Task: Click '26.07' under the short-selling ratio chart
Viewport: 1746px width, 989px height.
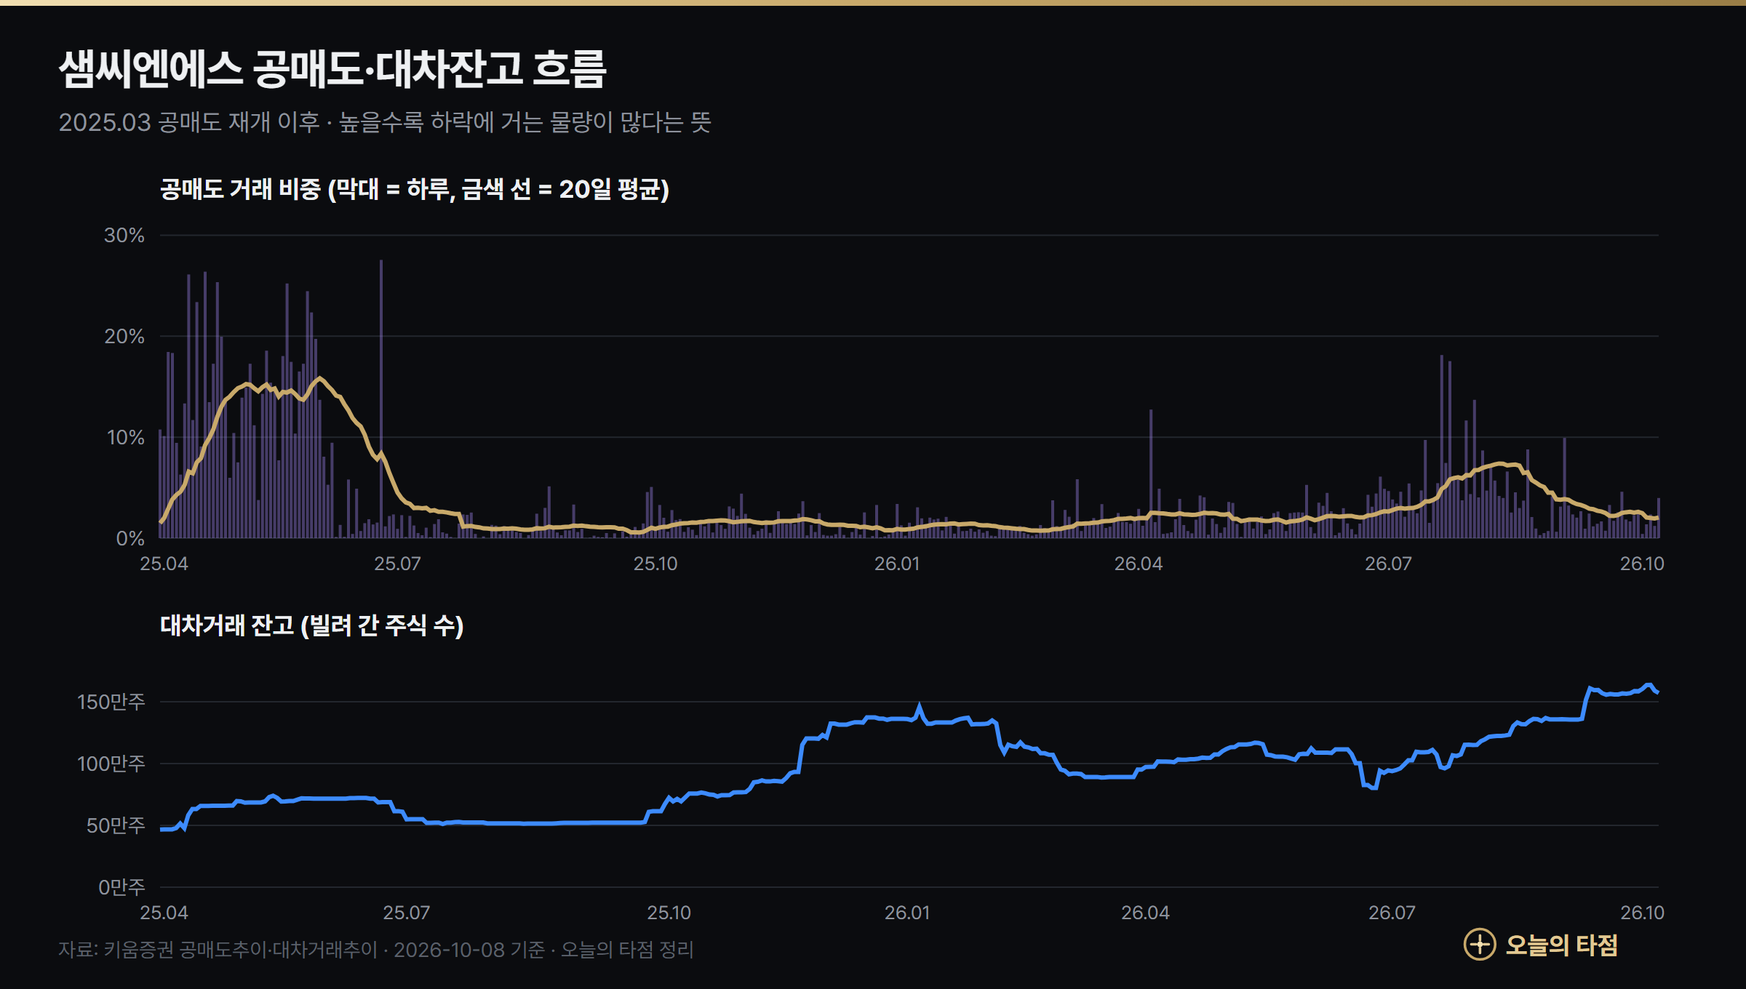Action: (1388, 564)
